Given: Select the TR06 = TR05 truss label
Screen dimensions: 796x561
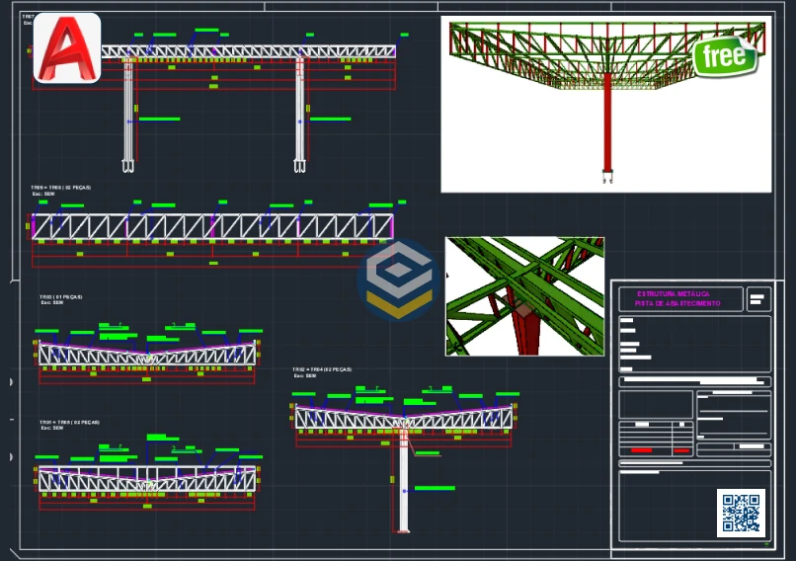Looking at the screenshot, I should click(x=62, y=187).
